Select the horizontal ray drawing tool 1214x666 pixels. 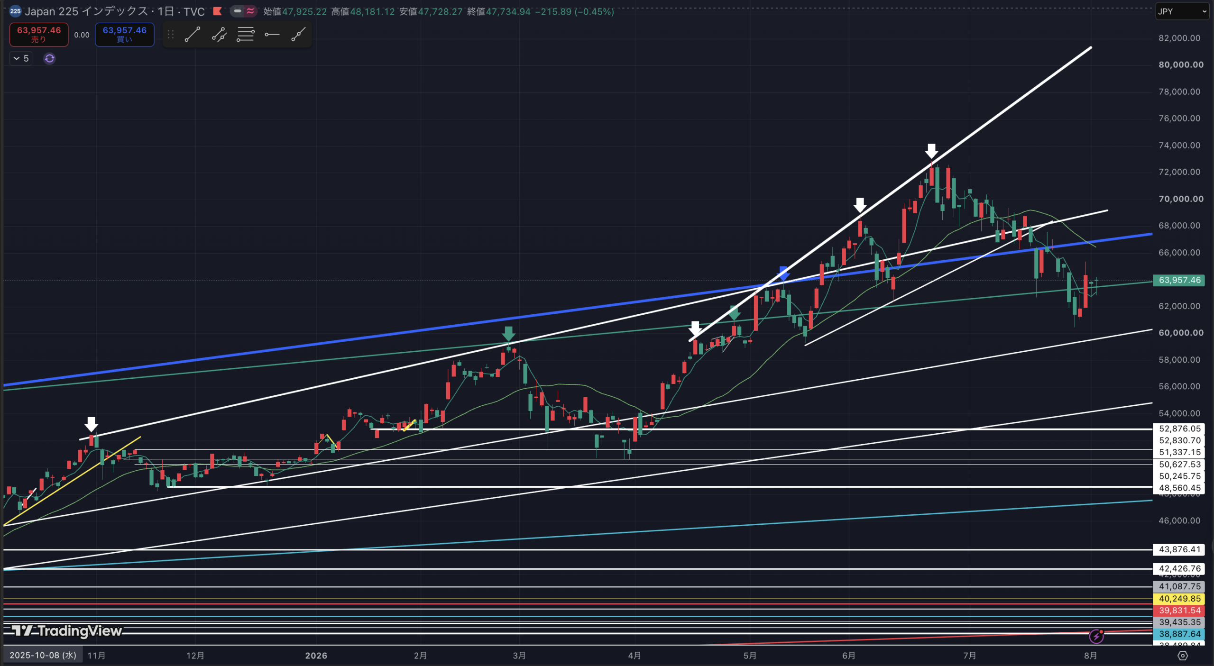(x=272, y=35)
